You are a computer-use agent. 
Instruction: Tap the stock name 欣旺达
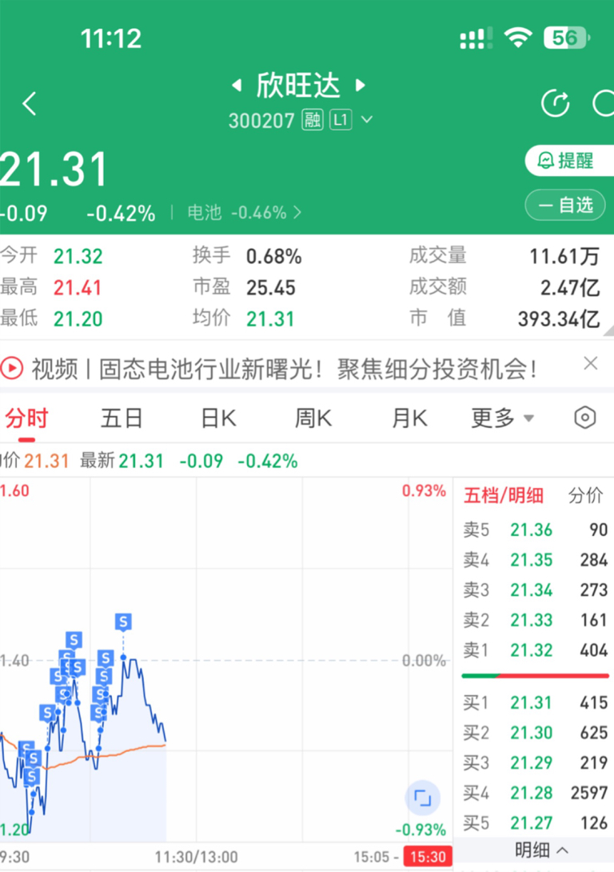click(298, 85)
